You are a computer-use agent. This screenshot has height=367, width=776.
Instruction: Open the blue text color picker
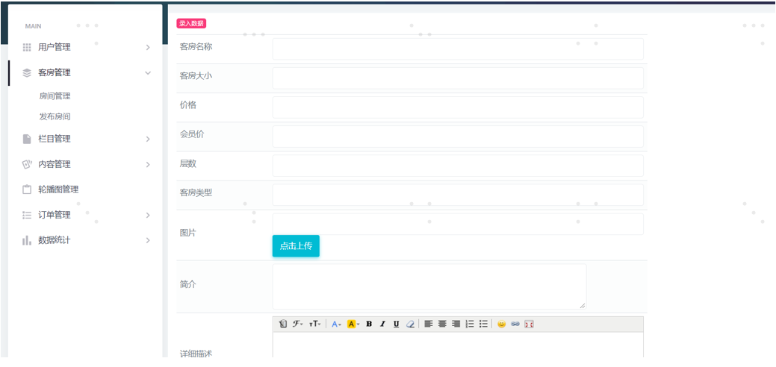[337, 324]
